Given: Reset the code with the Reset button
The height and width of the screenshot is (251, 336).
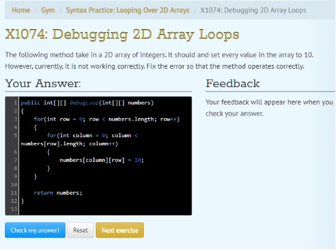Looking at the screenshot, I should click(x=80, y=230).
